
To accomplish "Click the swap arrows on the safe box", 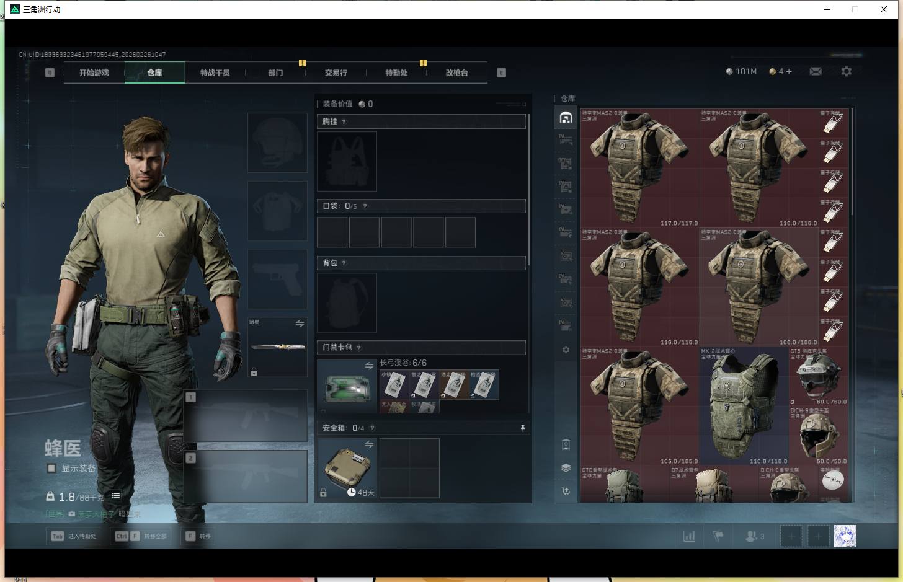I will pyautogui.click(x=369, y=444).
